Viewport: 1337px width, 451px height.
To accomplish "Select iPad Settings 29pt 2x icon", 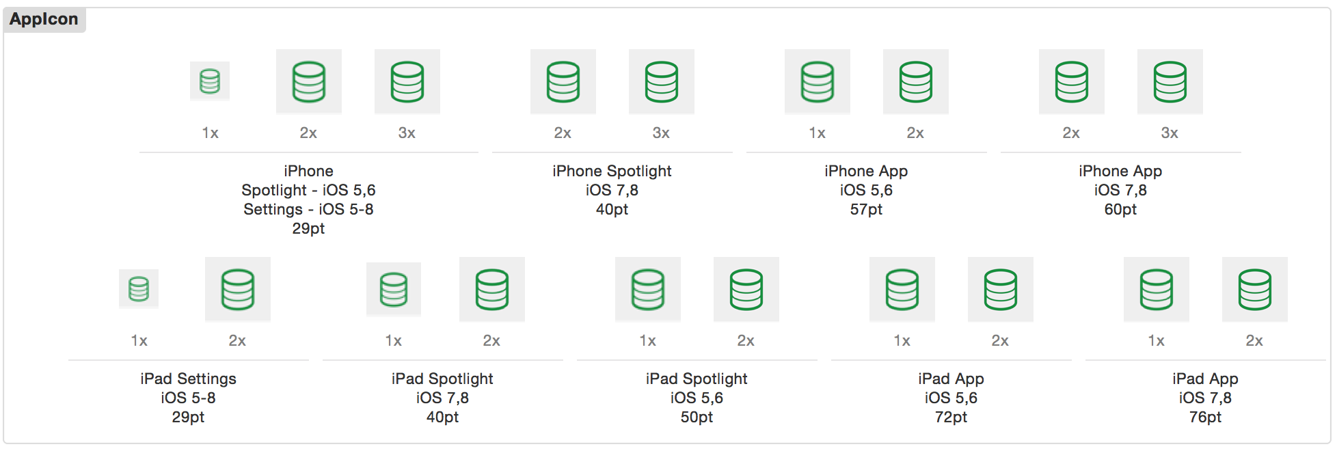I will [237, 289].
